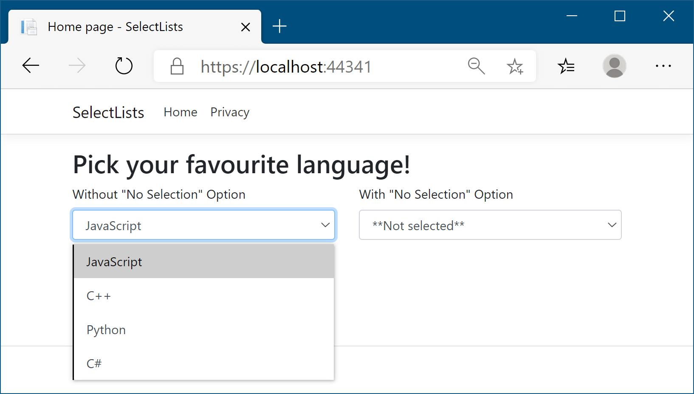Image resolution: width=694 pixels, height=394 pixels.
Task: Reload the page with the refresh icon
Action: click(x=124, y=66)
